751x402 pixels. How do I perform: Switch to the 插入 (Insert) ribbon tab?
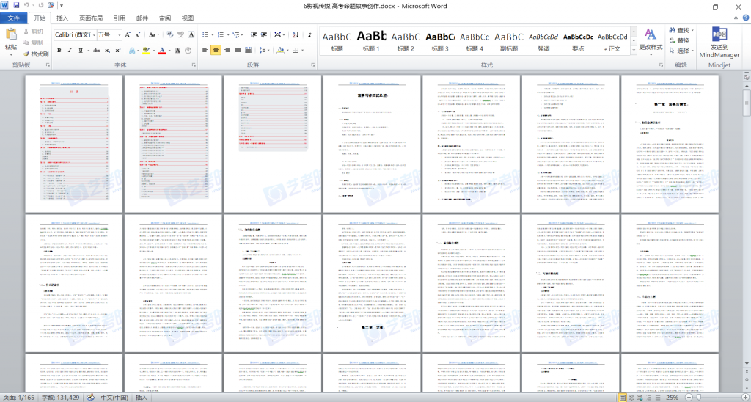[x=63, y=18]
